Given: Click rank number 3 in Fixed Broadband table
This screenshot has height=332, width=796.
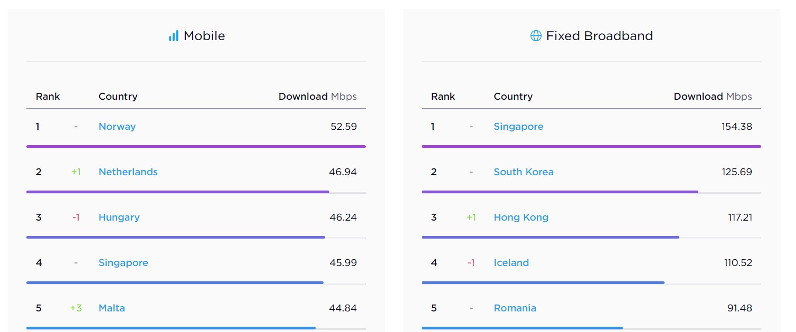Looking at the screenshot, I should (434, 217).
